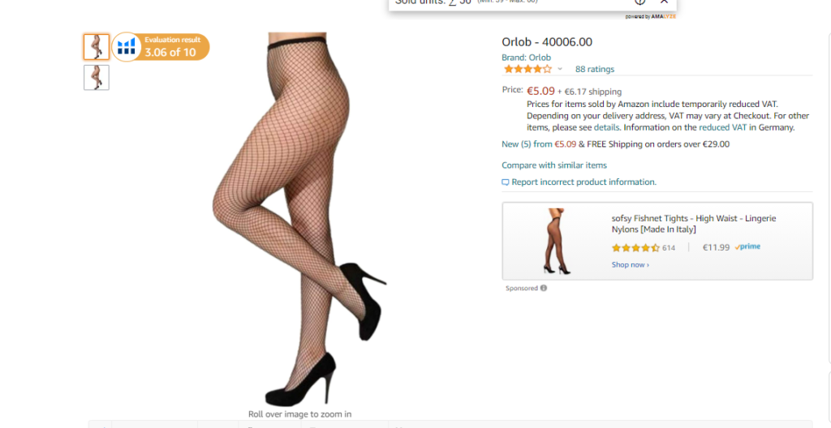Click the prime badge icon

[x=747, y=247]
